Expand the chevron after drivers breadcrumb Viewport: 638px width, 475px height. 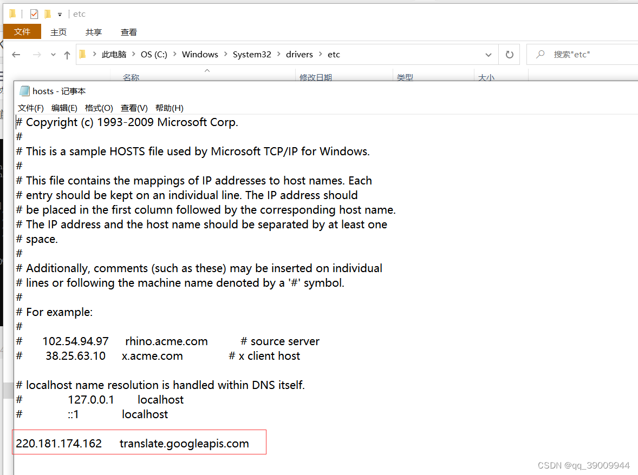321,54
